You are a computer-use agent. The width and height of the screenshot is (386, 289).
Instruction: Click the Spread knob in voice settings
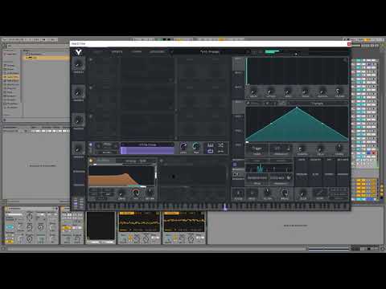click(x=284, y=193)
